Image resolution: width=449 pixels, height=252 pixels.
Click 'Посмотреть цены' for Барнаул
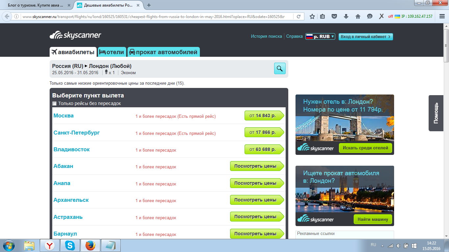[x=257, y=234]
